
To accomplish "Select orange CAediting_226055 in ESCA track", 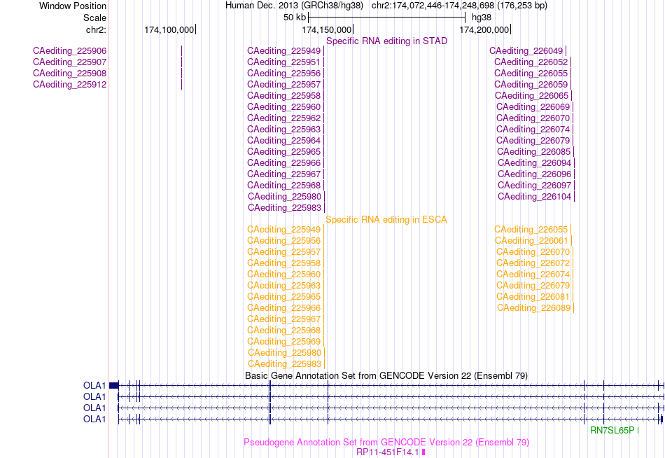I will pos(531,230).
